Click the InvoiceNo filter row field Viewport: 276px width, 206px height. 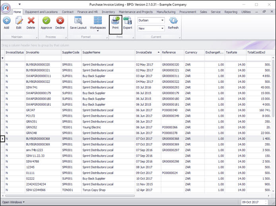point(42,58)
